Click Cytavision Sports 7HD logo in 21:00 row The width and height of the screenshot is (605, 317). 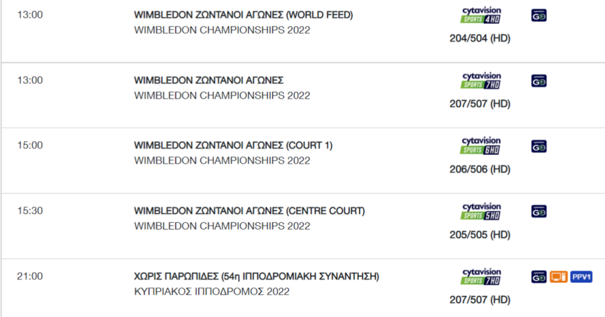481,277
